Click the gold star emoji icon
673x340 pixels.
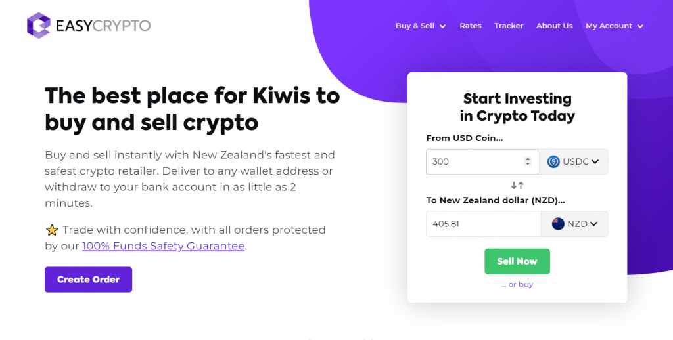point(52,230)
